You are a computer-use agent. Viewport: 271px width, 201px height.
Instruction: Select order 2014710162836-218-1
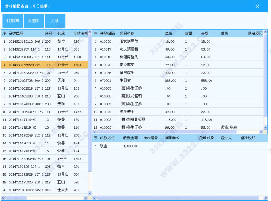(45, 96)
